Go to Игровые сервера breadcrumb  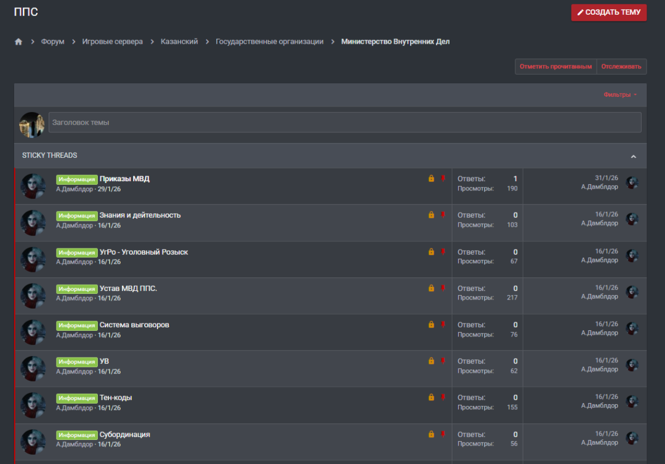click(112, 42)
